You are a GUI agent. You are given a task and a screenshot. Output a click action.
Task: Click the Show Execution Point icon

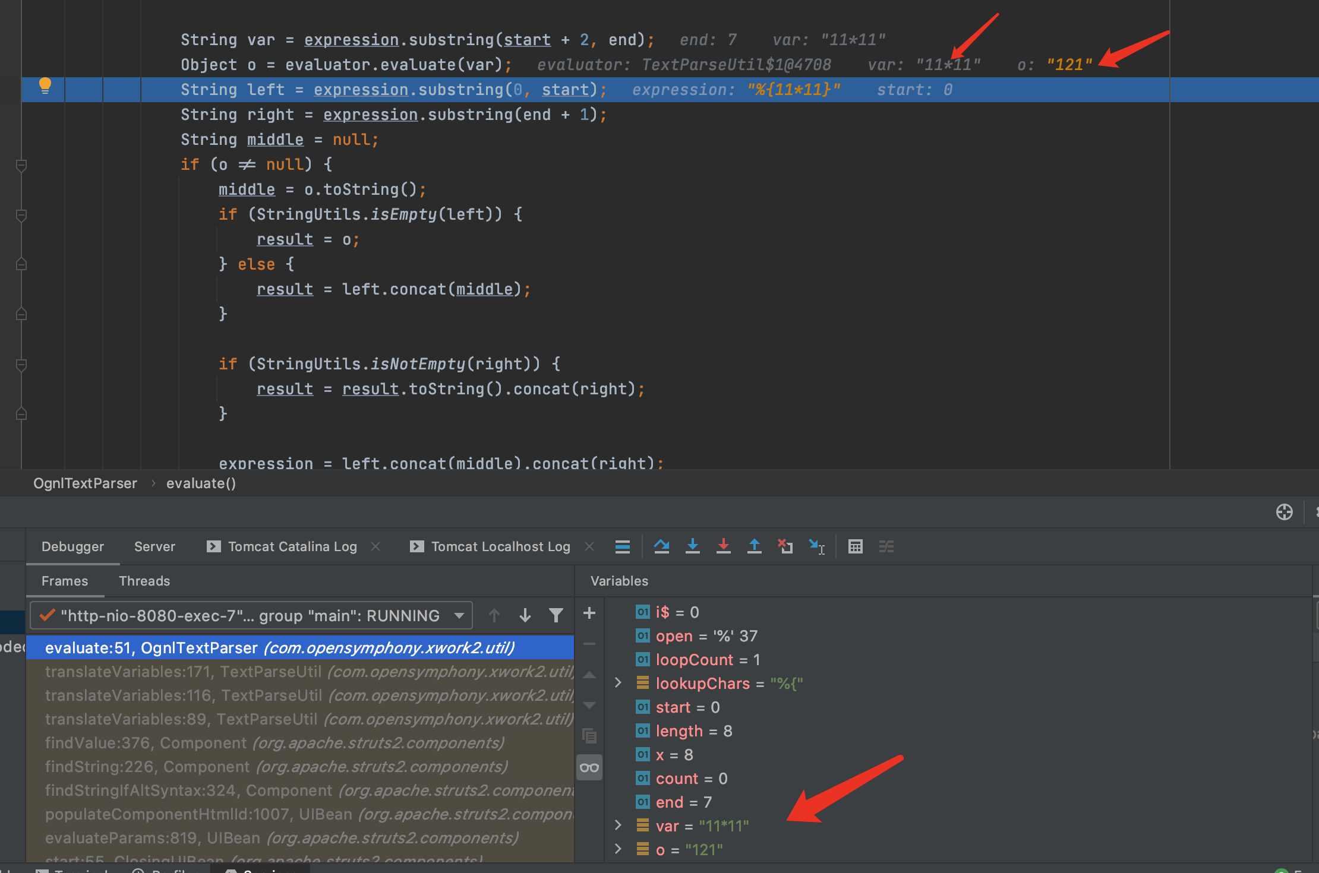point(622,546)
